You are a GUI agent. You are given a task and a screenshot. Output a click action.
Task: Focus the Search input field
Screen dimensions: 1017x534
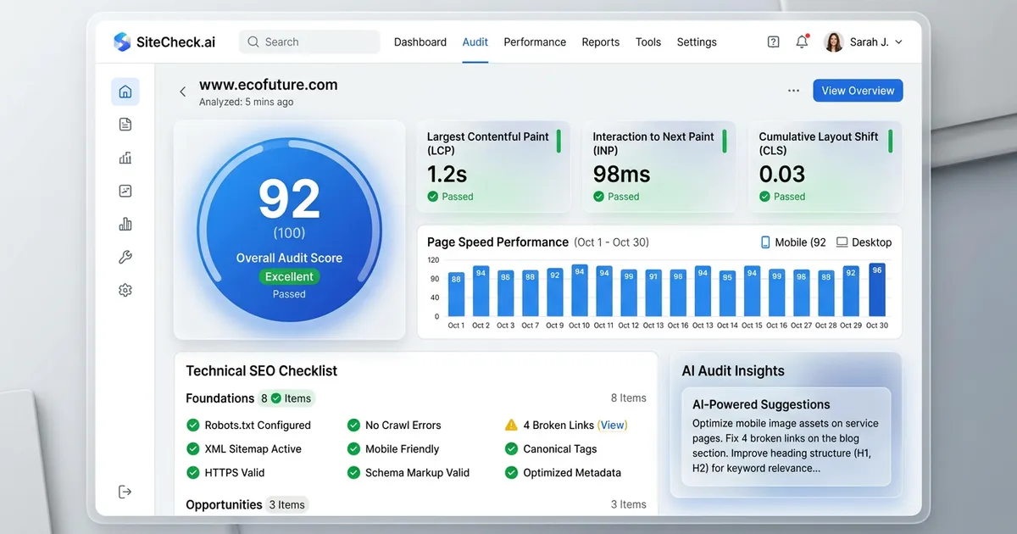click(309, 42)
